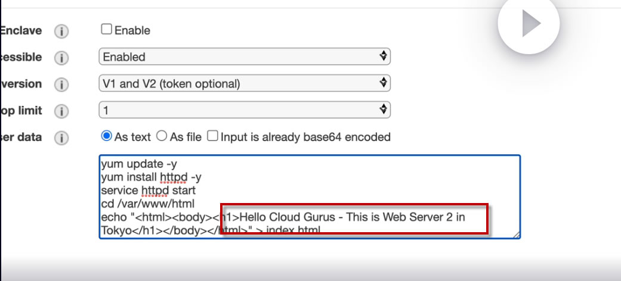Open the hop limit dropdown showing 1
621x281 pixels.
click(x=245, y=110)
